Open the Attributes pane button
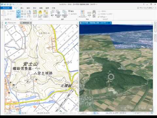This screenshot has width=157, height=118. coord(71,11)
